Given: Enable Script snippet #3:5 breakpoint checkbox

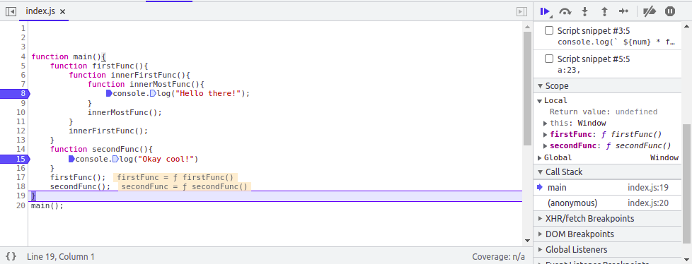Looking at the screenshot, I should (x=549, y=31).
